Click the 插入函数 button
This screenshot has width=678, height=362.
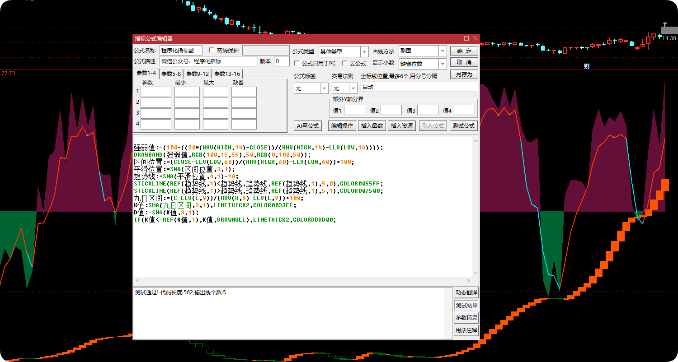(372, 126)
